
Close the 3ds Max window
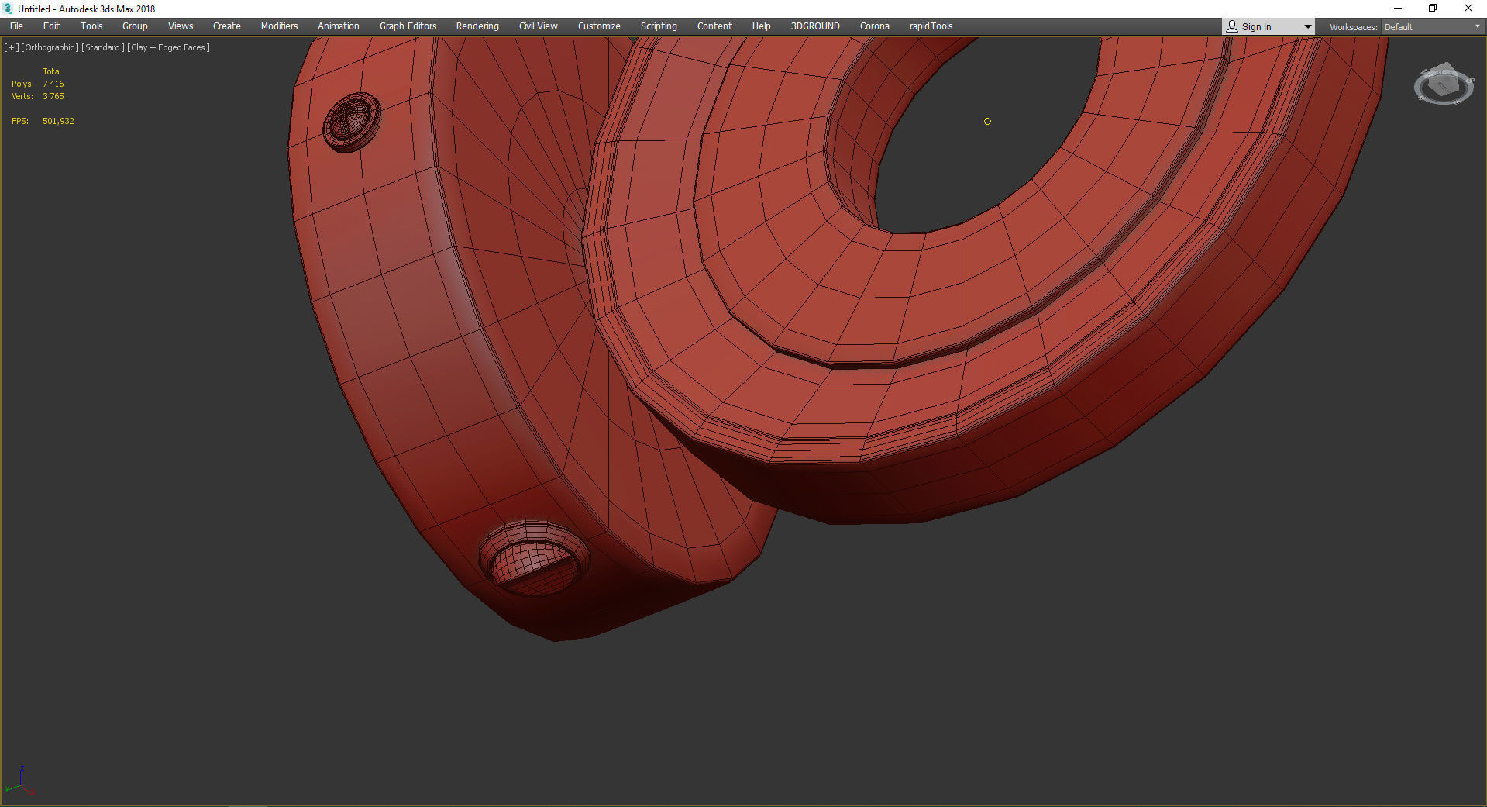(1468, 9)
